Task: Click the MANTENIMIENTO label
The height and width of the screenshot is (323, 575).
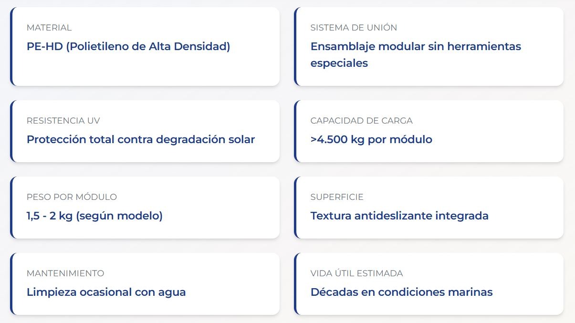Action: 65,273
